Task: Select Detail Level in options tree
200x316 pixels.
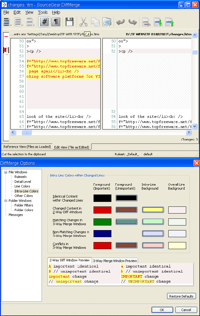Action: [x=23, y=182]
